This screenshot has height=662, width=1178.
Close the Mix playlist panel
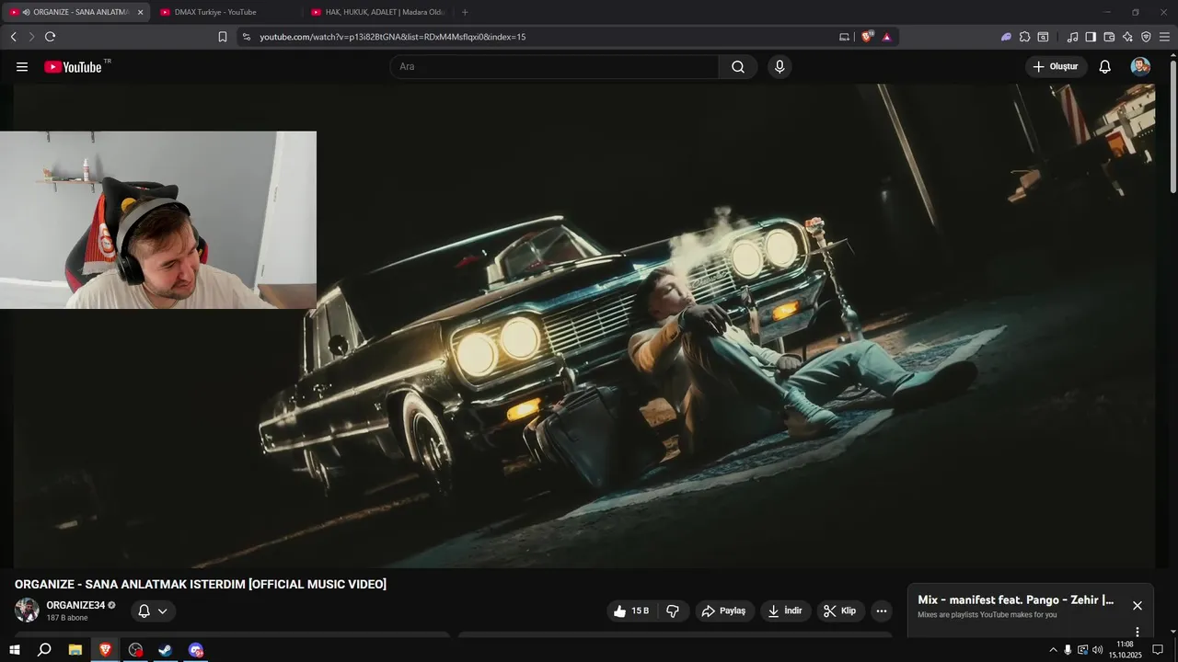click(1138, 605)
